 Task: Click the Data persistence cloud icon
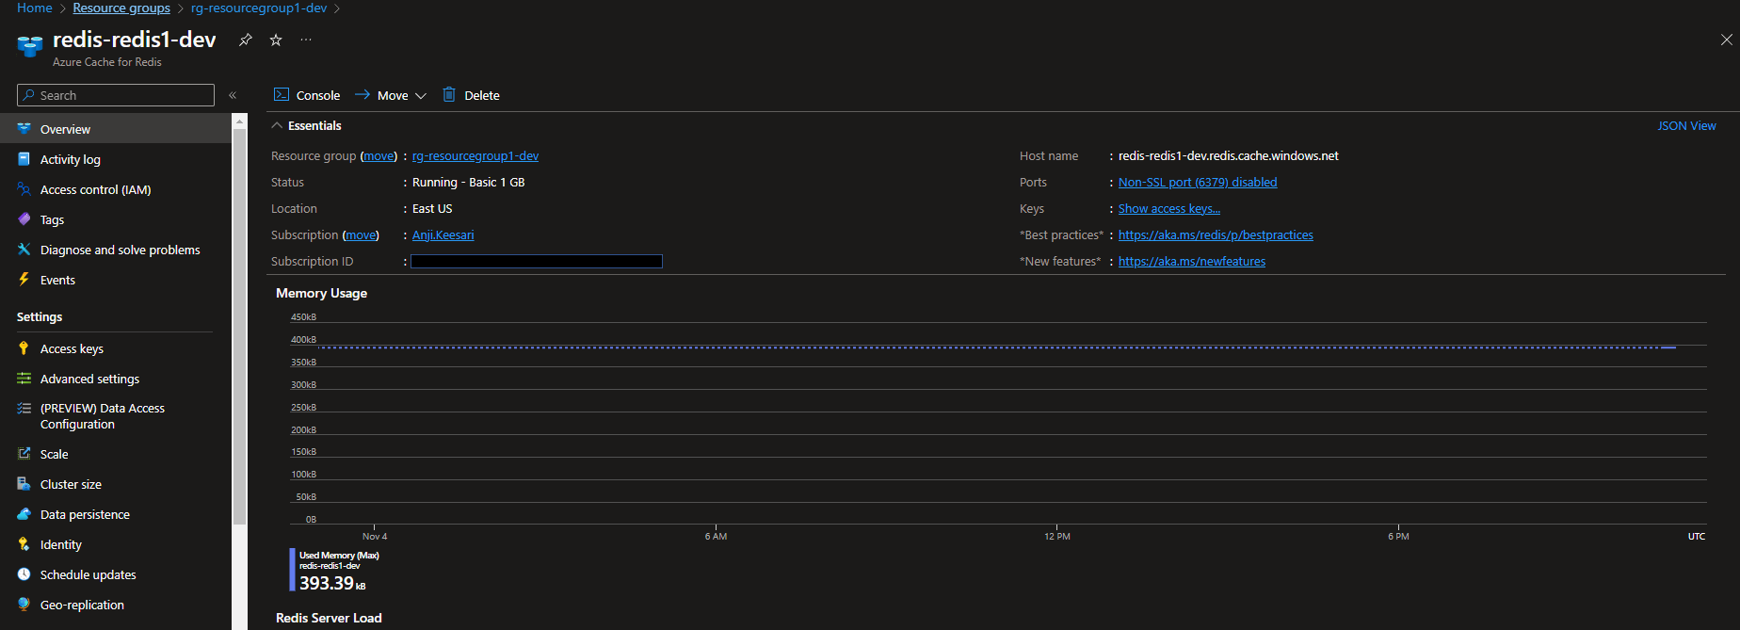coord(24,514)
